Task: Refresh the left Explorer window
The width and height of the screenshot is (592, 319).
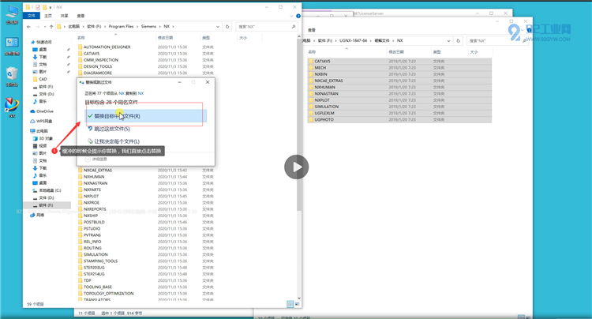Action: (227, 27)
